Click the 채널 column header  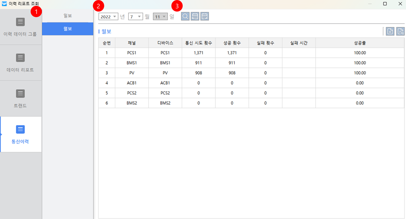(x=132, y=43)
